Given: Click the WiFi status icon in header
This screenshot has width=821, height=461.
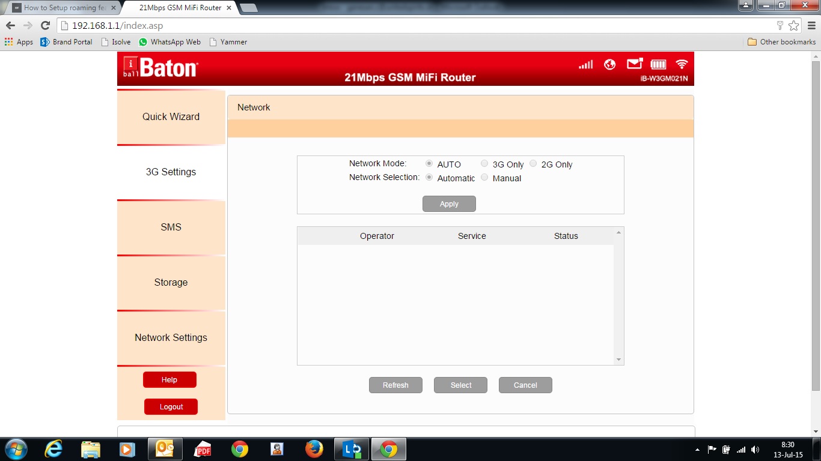Looking at the screenshot, I should point(682,64).
